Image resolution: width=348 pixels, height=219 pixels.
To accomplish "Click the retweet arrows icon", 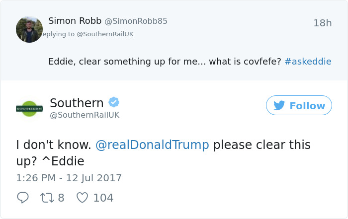I will click(x=49, y=198).
